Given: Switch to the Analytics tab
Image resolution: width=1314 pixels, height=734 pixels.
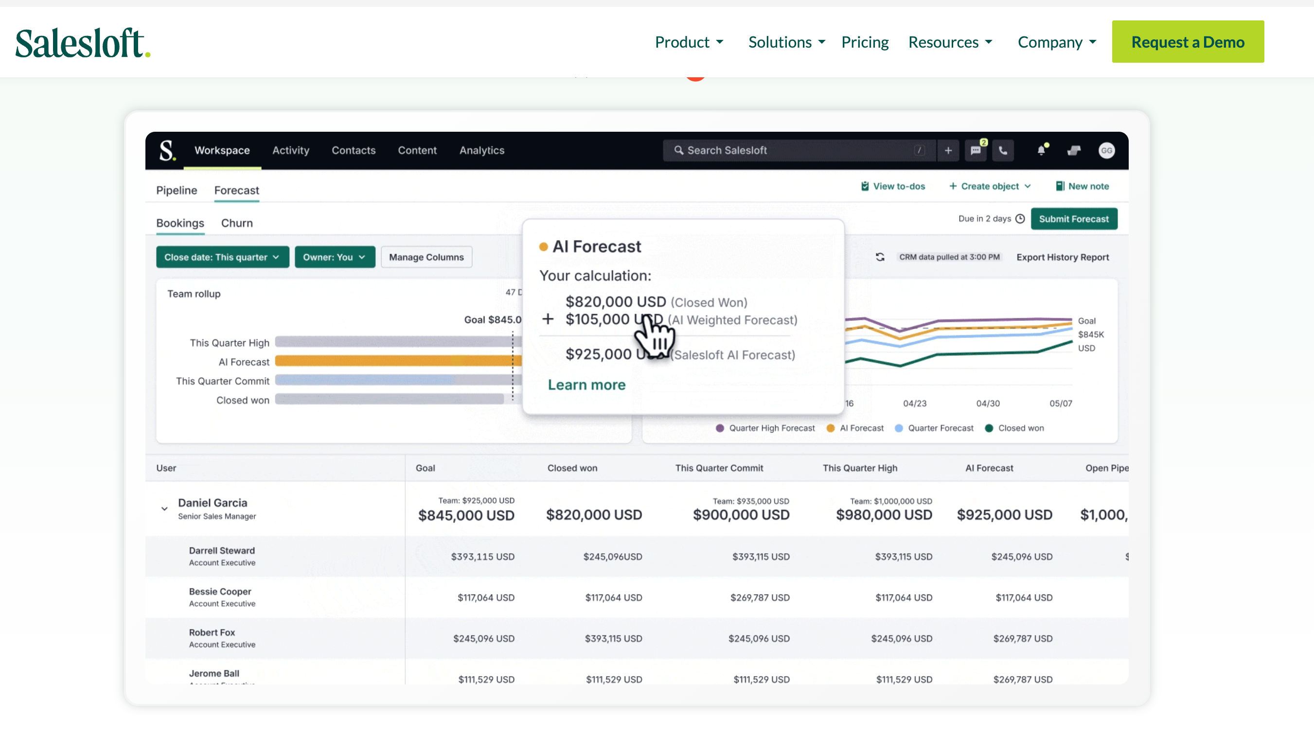Looking at the screenshot, I should pyautogui.click(x=481, y=150).
